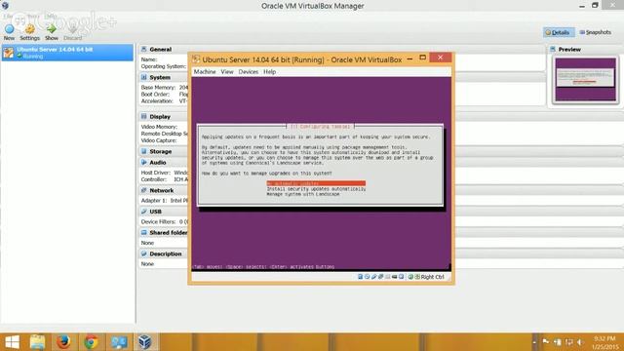
Task: Click the Right Ctrl host key indicator
Action: click(x=432, y=277)
